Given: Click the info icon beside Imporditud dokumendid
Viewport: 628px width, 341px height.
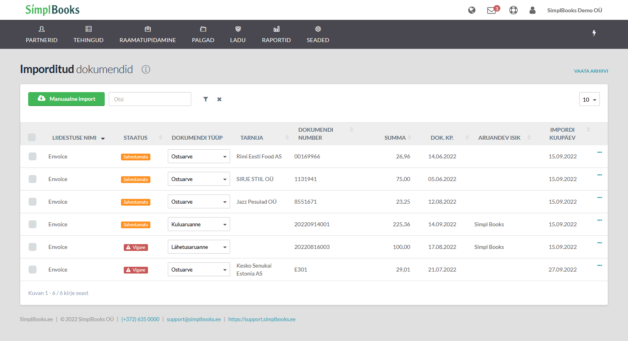Looking at the screenshot, I should [146, 69].
